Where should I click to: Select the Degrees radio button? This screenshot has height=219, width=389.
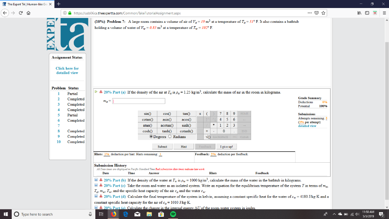click(151, 136)
